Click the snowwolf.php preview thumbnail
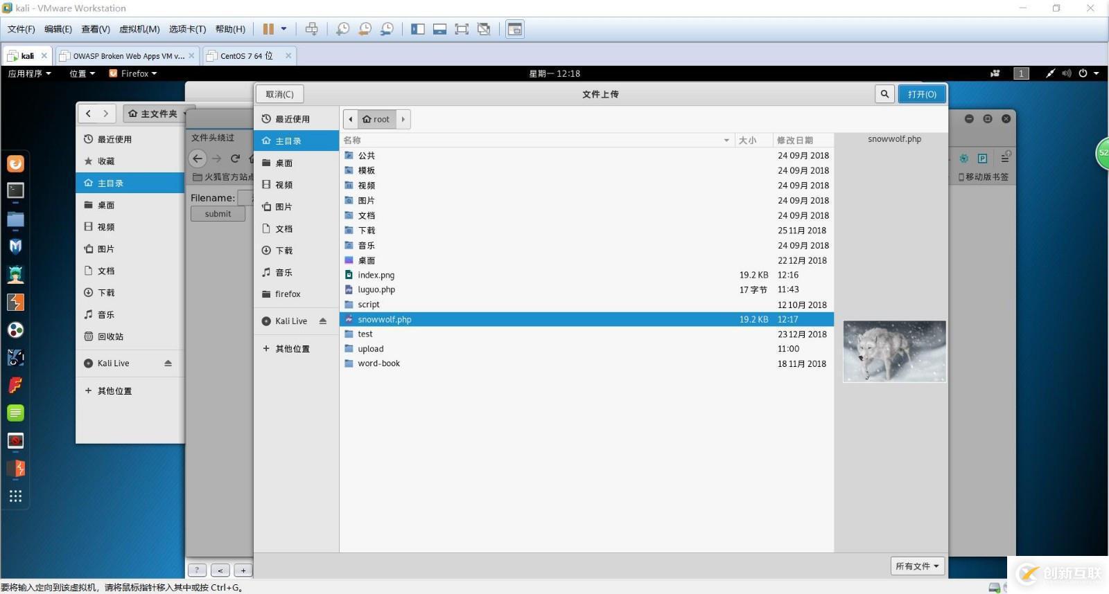 [894, 352]
